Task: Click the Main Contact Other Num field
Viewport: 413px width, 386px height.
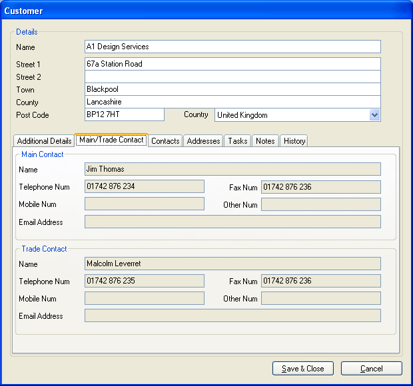Action: pyautogui.click(x=321, y=204)
